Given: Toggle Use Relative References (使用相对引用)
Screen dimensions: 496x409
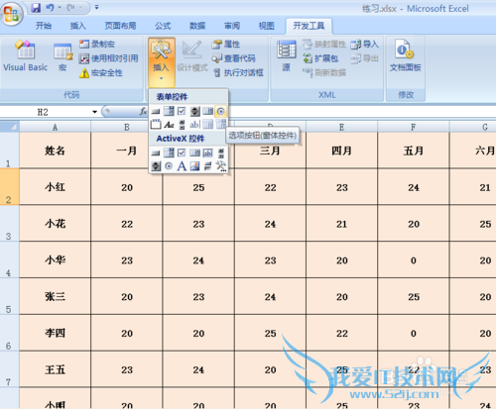Looking at the screenshot, I should tap(108, 58).
